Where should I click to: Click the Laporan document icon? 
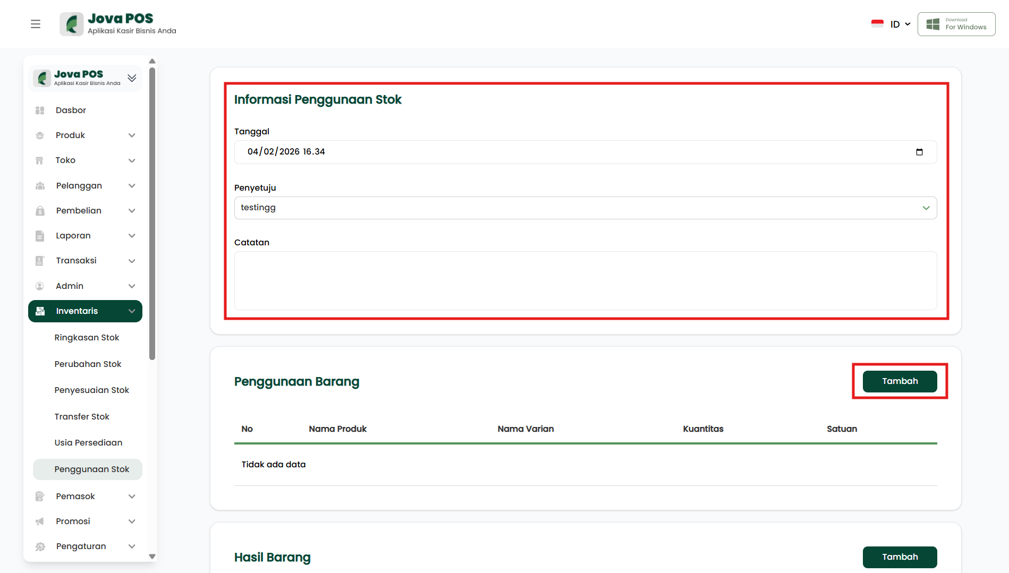pos(40,236)
